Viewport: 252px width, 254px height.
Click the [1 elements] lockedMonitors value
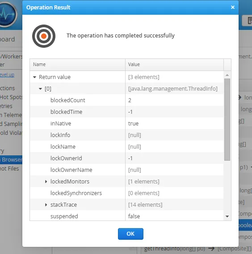[144, 182]
